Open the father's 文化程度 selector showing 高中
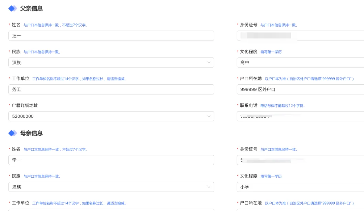This screenshot has width=364, height=211. [300, 62]
